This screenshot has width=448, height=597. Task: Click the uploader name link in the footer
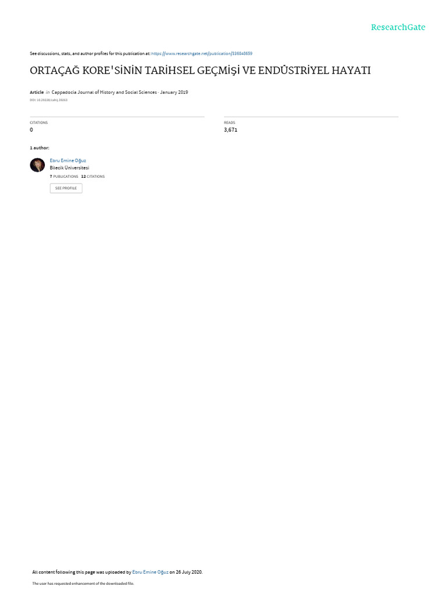(x=150, y=572)
